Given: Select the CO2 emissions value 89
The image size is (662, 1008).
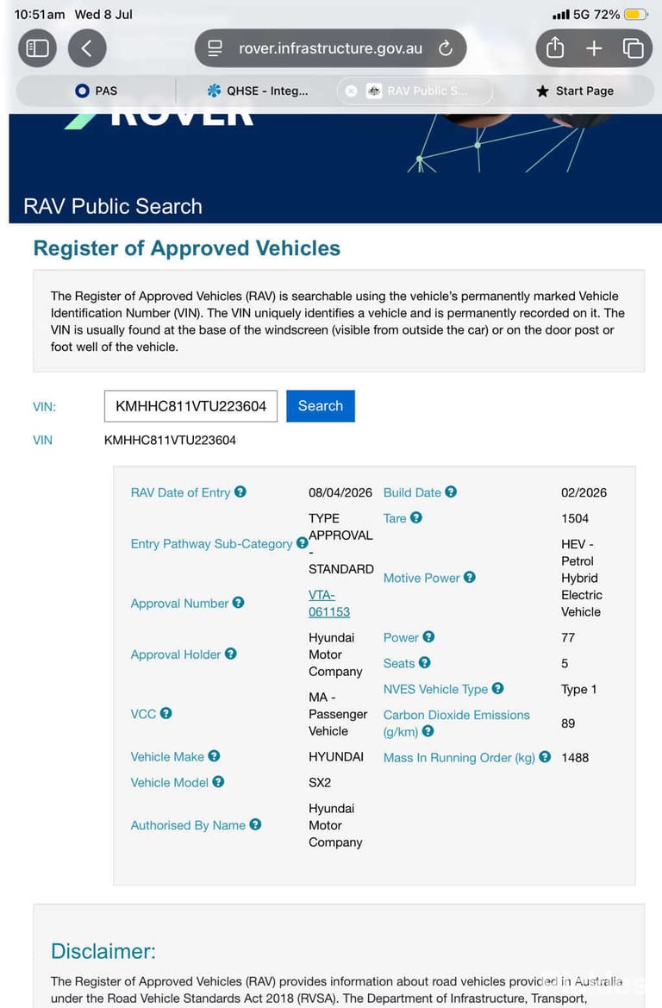Looking at the screenshot, I should click(568, 723).
